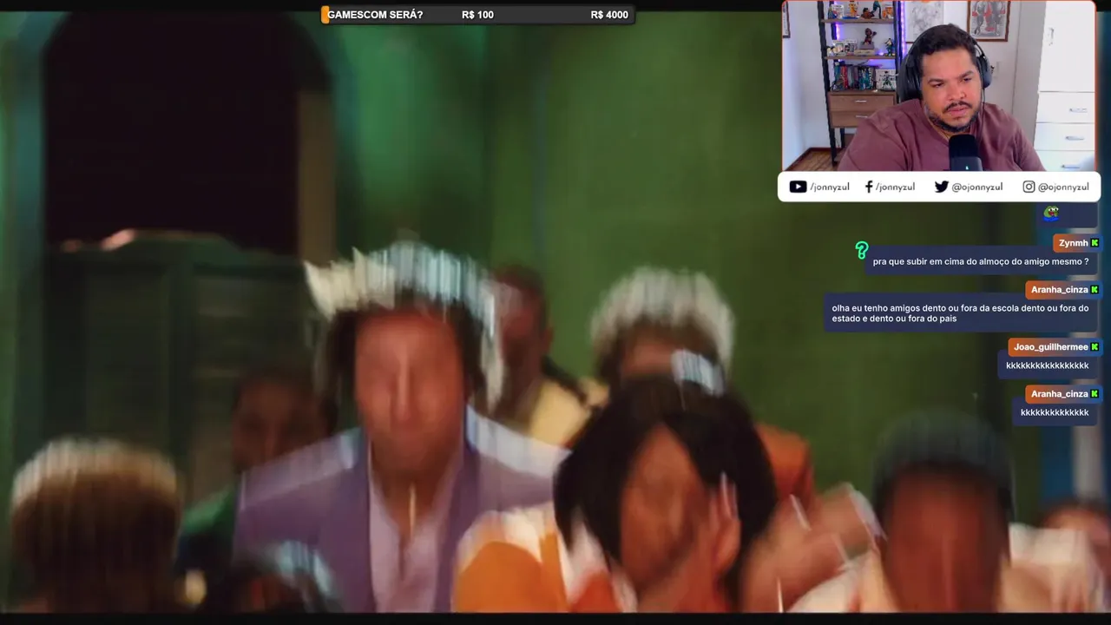The height and width of the screenshot is (625, 1111).
Task: Click the orange donation progress fill
Action: click(325, 15)
